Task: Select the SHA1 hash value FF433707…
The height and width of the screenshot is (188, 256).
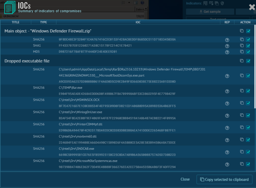Action: [x=95, y=46]
